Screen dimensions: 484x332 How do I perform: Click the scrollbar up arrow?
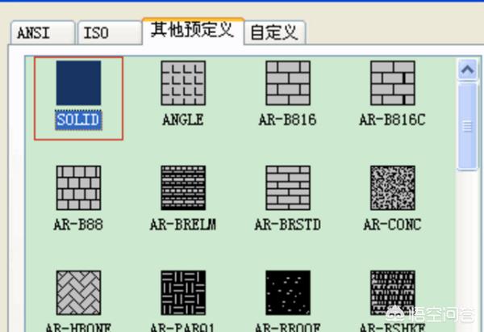tap(467, 69)
